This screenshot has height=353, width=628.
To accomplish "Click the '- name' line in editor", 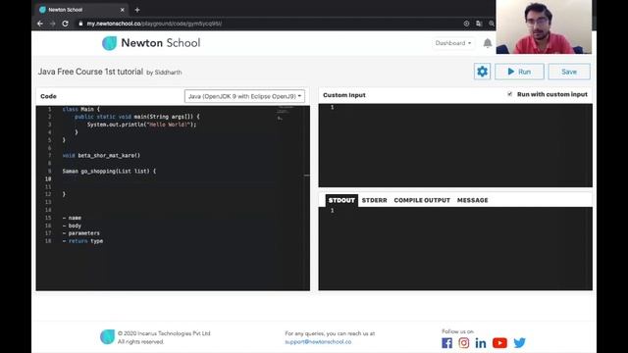I will [x=72, y=218].
